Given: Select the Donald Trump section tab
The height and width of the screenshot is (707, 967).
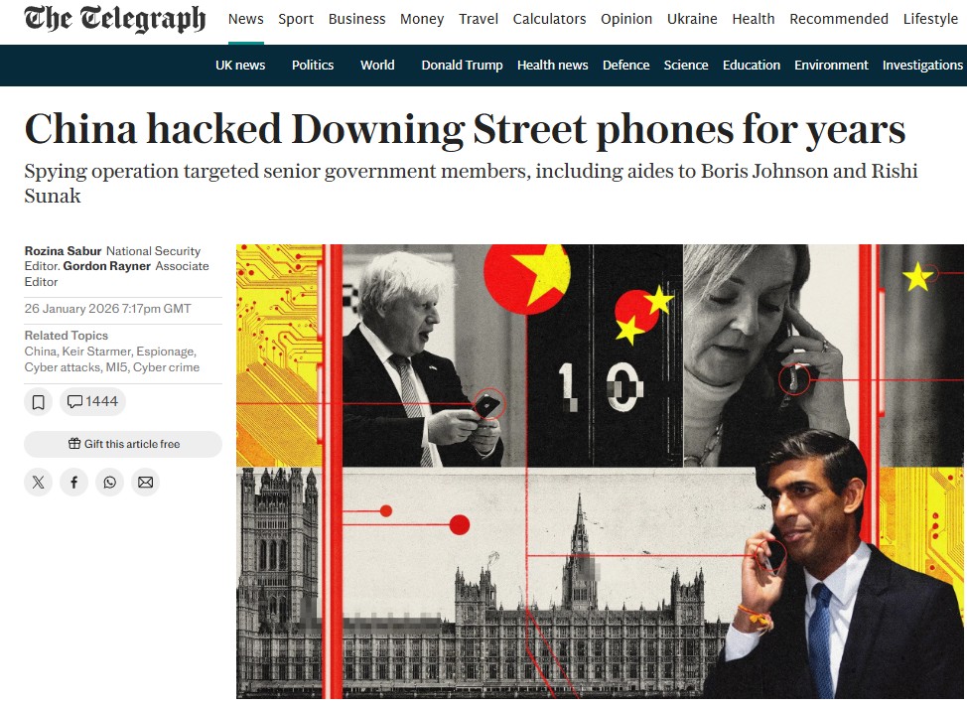Looking at the screenshot, I should coord(462,65).
